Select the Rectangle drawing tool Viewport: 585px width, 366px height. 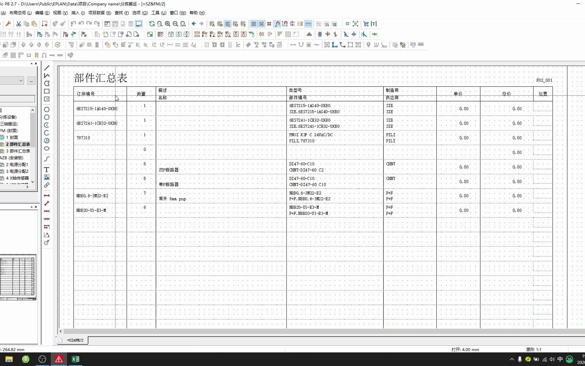47,91
